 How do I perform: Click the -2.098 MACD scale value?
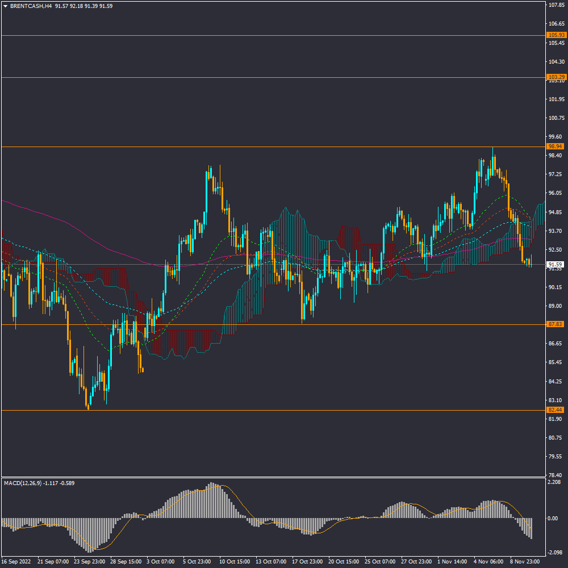[554, 553]
